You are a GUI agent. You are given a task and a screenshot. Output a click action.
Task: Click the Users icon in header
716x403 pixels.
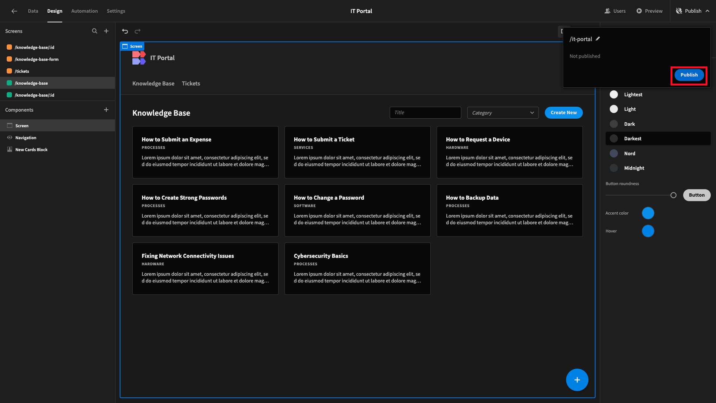607,11
